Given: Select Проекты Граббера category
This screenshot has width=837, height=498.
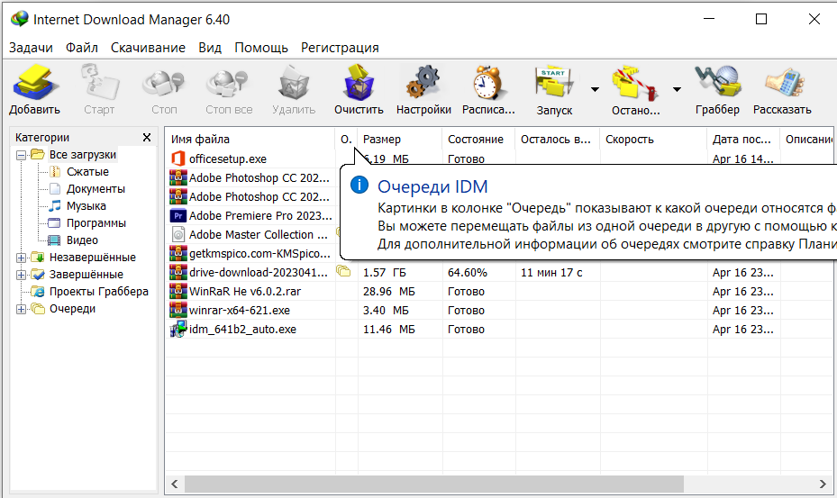Looking at the screenshot, I should pyautogui.click(x=99, y=292).
